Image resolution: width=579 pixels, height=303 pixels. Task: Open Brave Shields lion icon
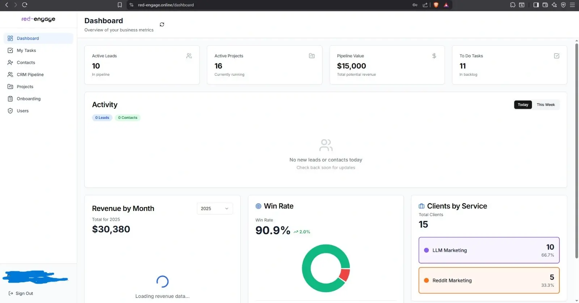click(x=436, y=5)
